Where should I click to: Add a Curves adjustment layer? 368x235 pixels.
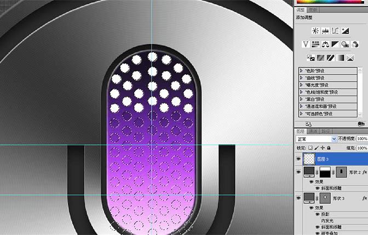(335, 31)
